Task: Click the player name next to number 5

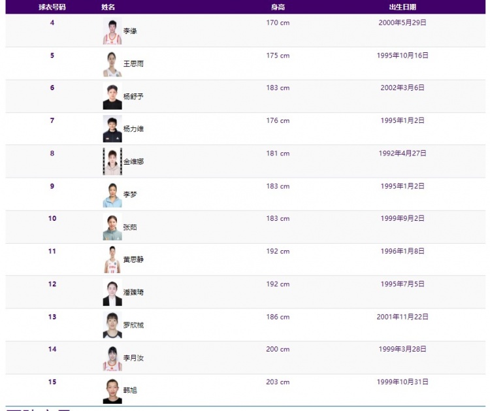Action: pos(133,64)
